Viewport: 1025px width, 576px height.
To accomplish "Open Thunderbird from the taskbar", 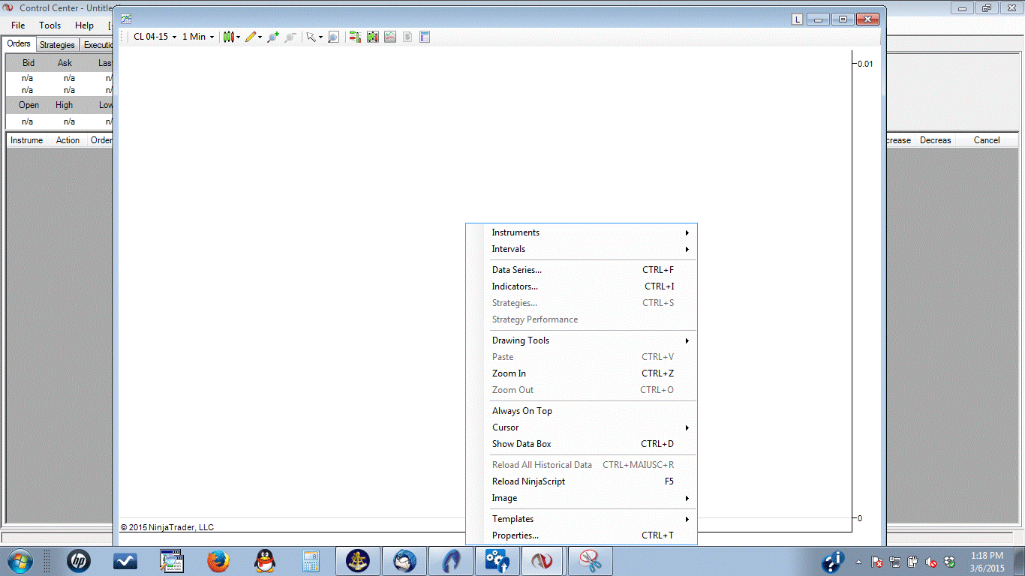I will 405,561.
